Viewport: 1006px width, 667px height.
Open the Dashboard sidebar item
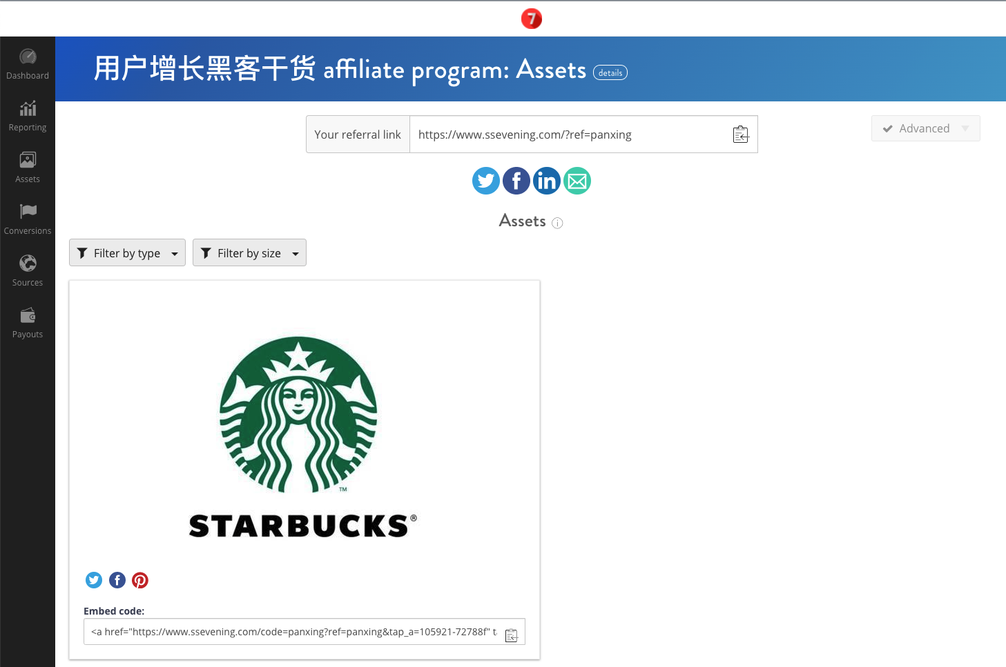28,64
